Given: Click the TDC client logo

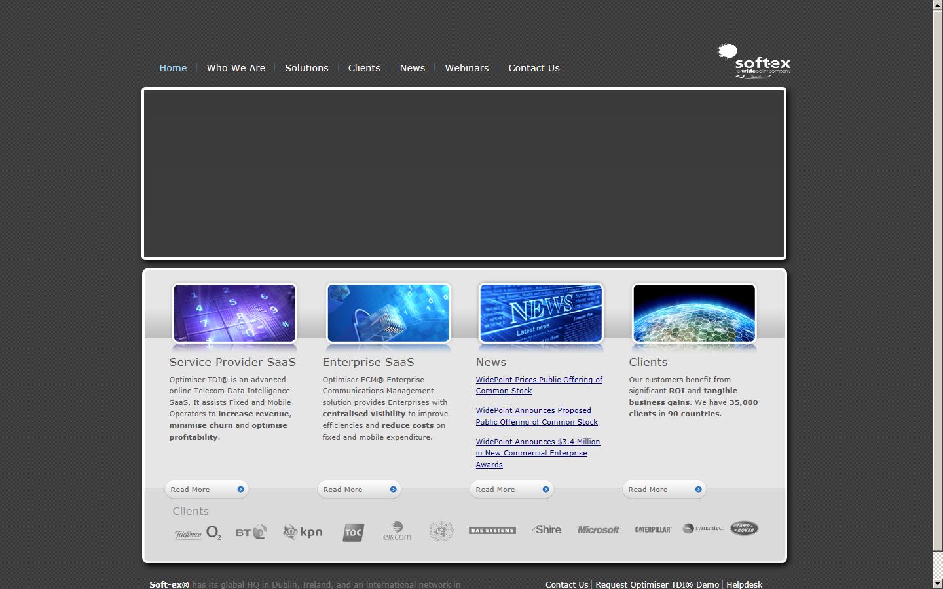Looking at the screenshot, I should 353,532.
